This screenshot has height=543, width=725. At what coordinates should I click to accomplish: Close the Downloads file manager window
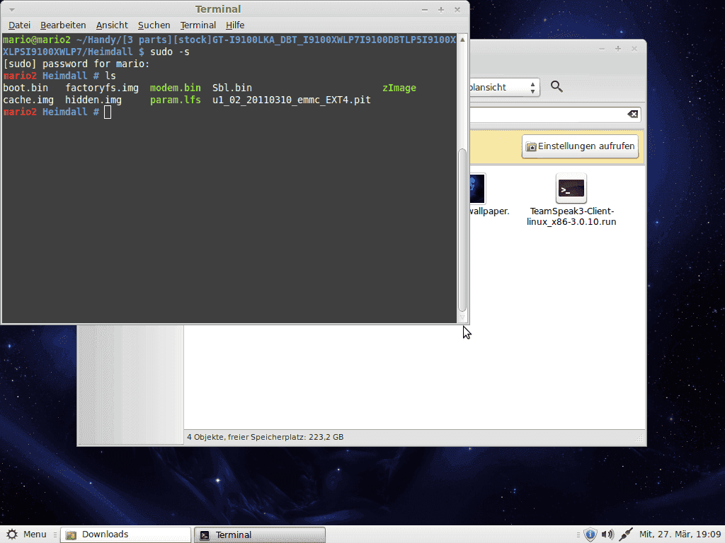[x=634, y=49]
